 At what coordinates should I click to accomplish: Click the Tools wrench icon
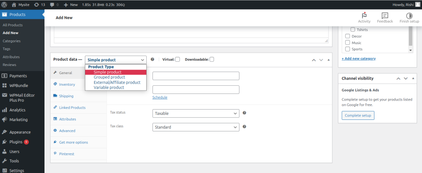(x=4, y=161)
